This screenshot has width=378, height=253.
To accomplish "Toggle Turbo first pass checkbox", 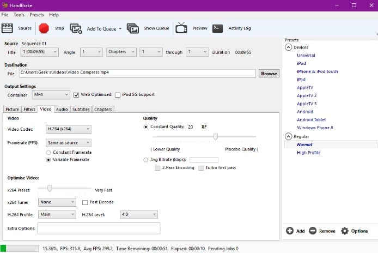I will click(x=201, y=168).
